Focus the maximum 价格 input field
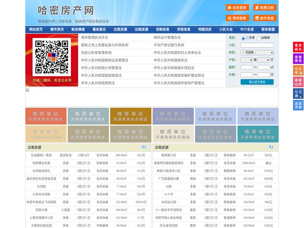304x228 pixels. [263, 75]
